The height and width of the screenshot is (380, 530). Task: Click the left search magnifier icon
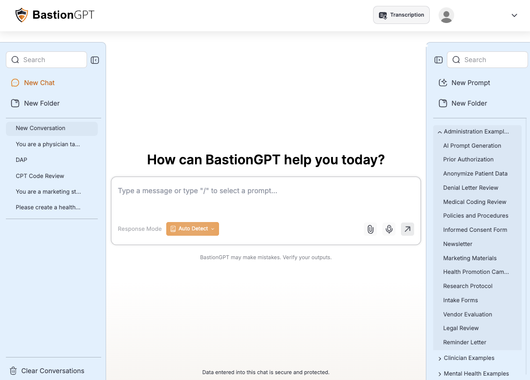(15, 60)
